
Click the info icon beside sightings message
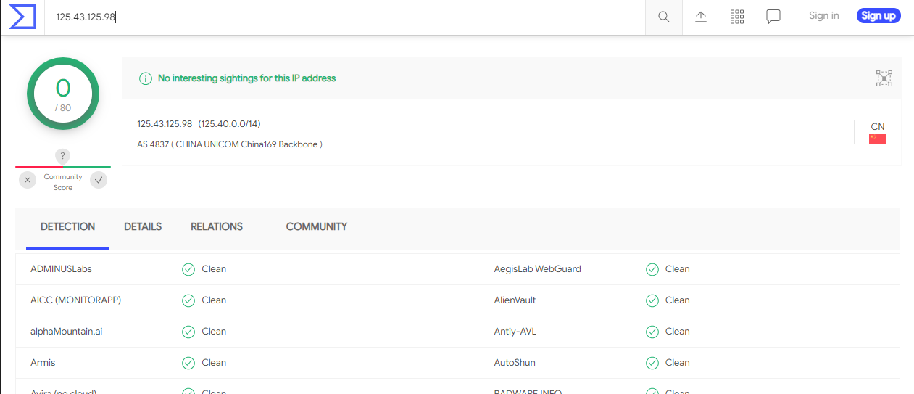(146, 78)
